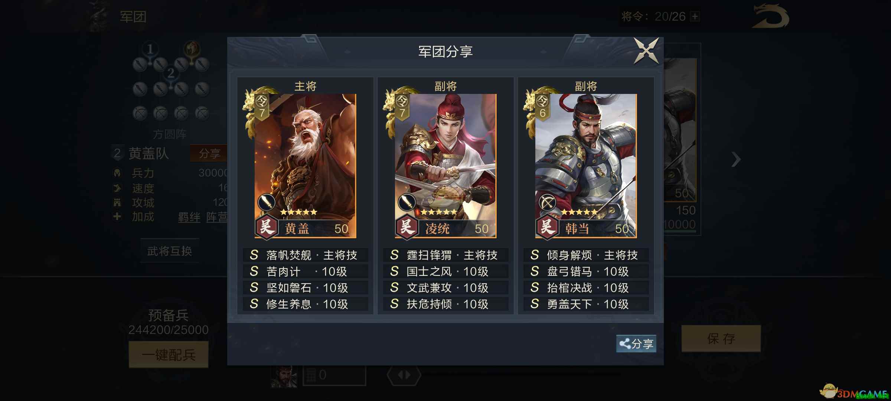Click the 分享 share button in dialog
891x401 pixels.
tap(636, 343)
